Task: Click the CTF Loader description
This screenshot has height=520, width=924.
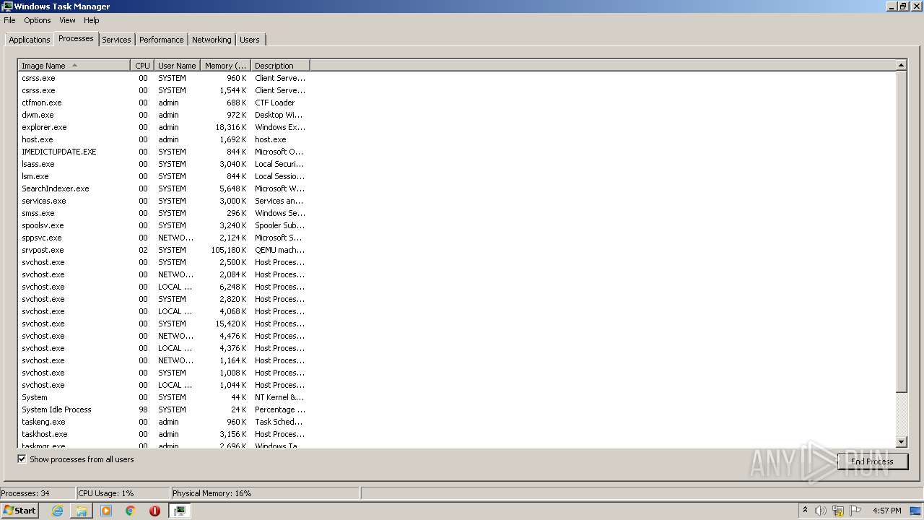Action: [x=275, y=103]
